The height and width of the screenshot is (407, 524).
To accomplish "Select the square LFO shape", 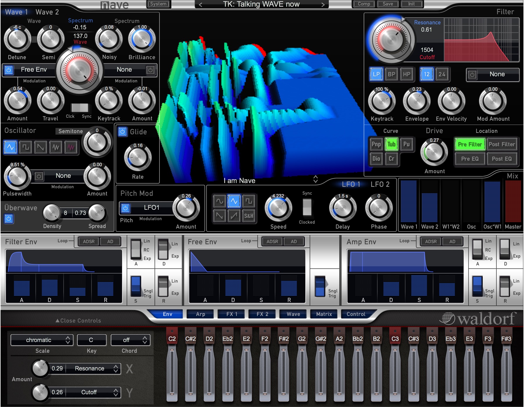I will coord(249,201).
